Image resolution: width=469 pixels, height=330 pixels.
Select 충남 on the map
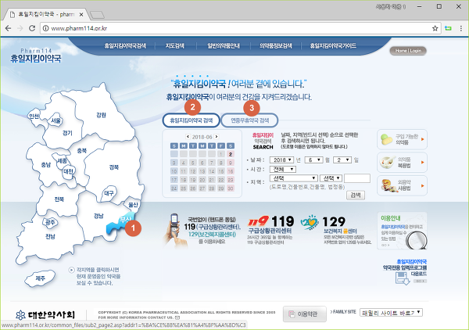[46, 164]
